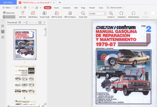Click the larger thumbnail size icon

[x=40, y=22]
